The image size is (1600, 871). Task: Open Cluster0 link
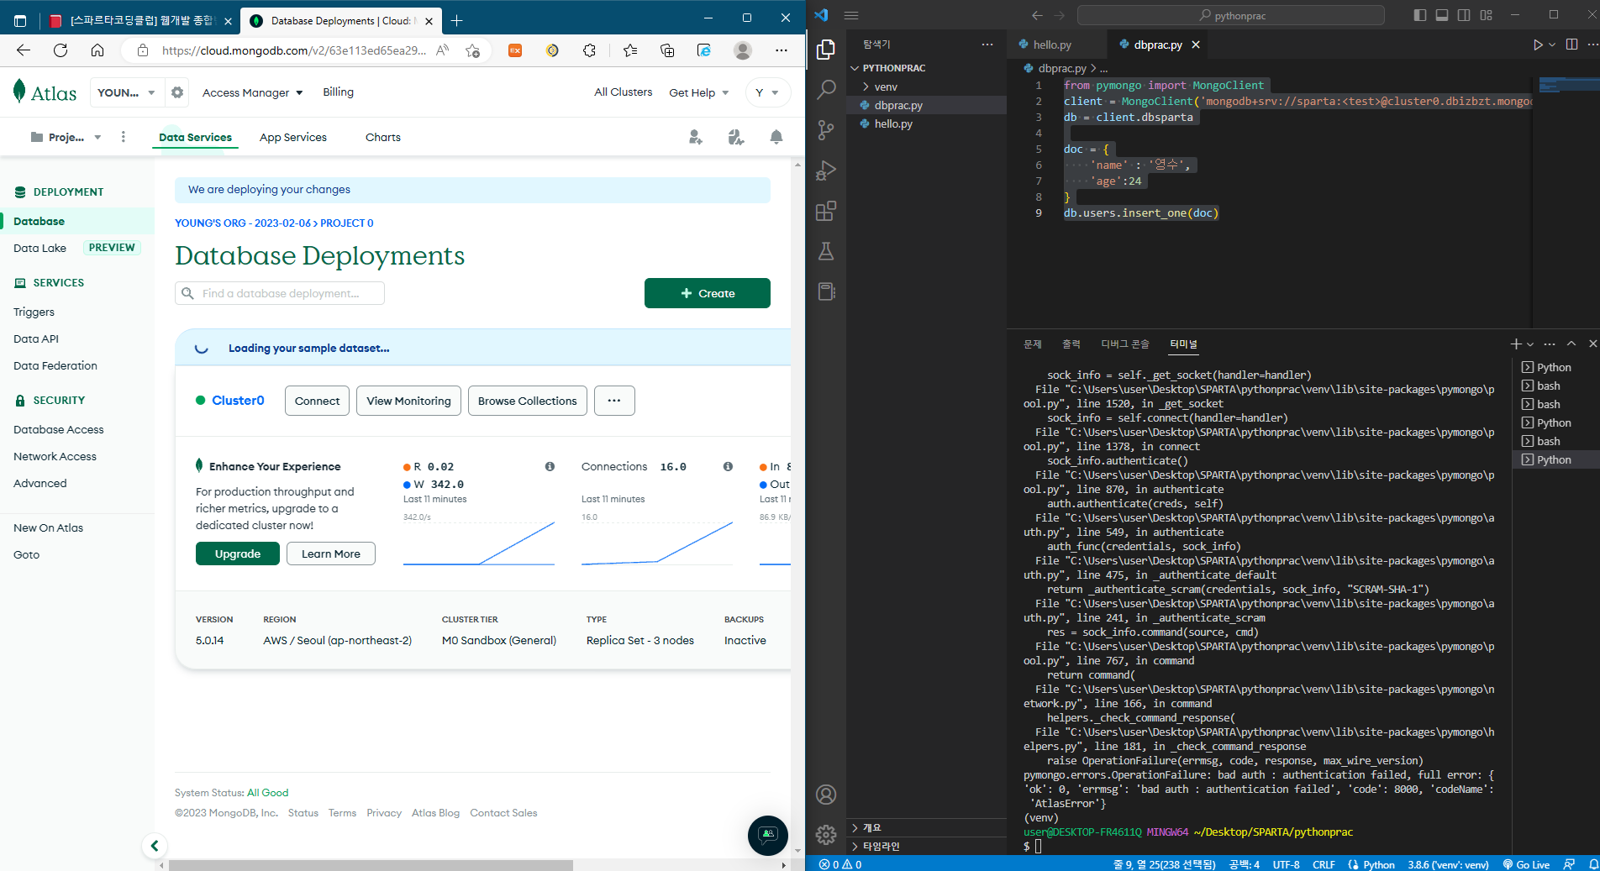[238, 401]
